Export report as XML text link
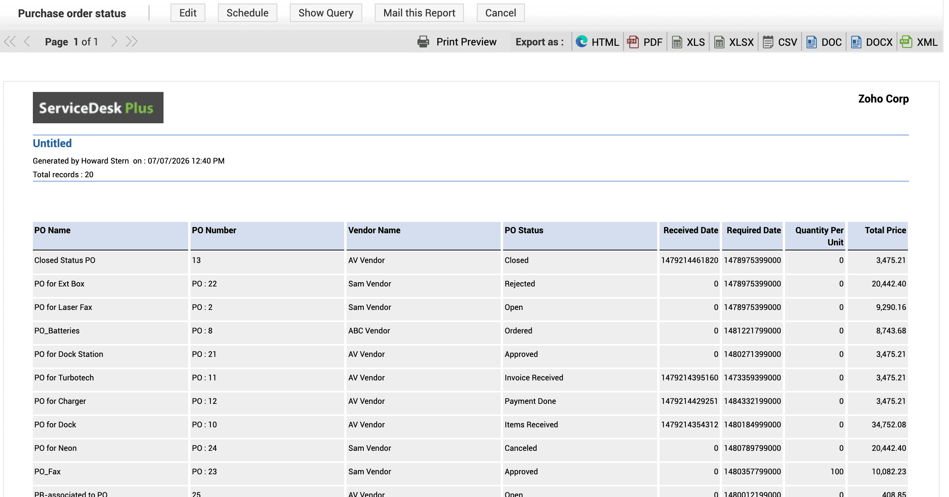 click(927, 42)
